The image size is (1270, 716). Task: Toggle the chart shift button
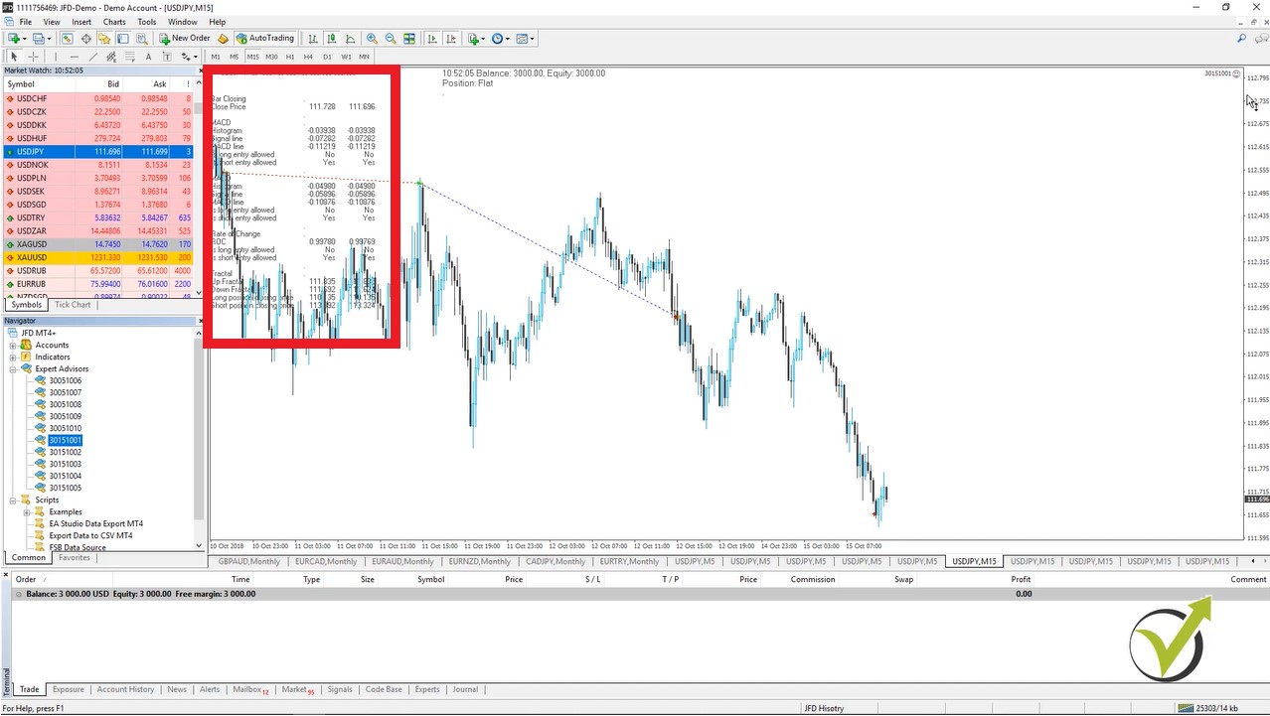point(449,38)
